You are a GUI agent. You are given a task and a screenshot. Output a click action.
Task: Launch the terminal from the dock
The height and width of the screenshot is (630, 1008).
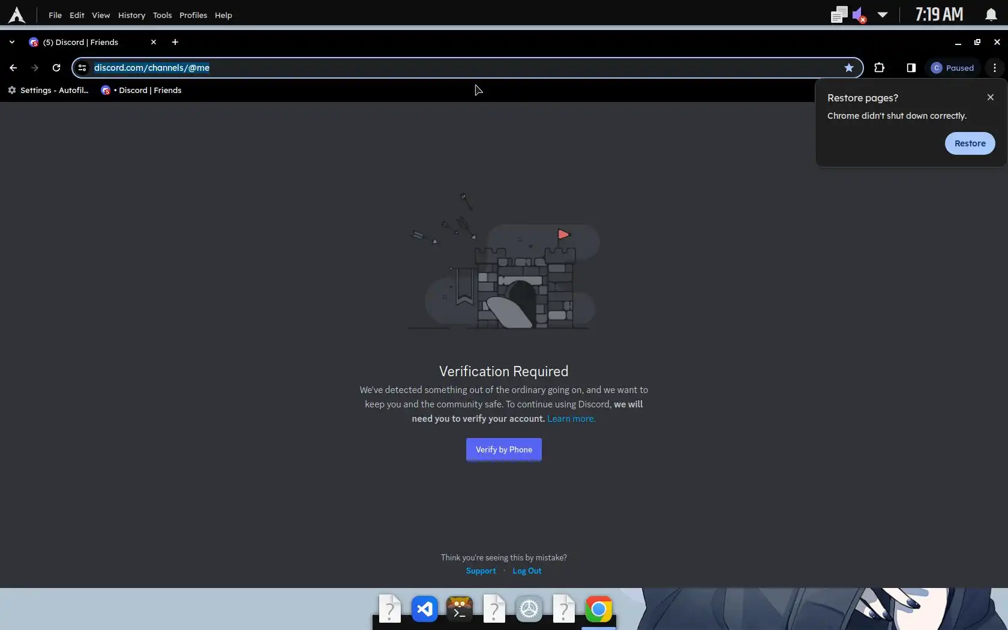[x=460, y=609]
